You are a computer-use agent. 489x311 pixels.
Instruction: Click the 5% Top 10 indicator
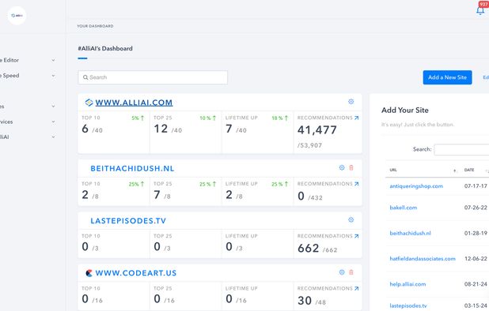click(x=138, y=118)
